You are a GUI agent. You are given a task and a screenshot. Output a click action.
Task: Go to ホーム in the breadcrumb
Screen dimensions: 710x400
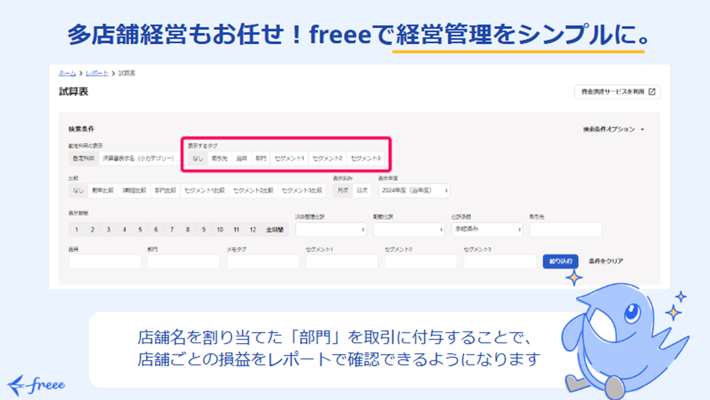tap(67, 73)
